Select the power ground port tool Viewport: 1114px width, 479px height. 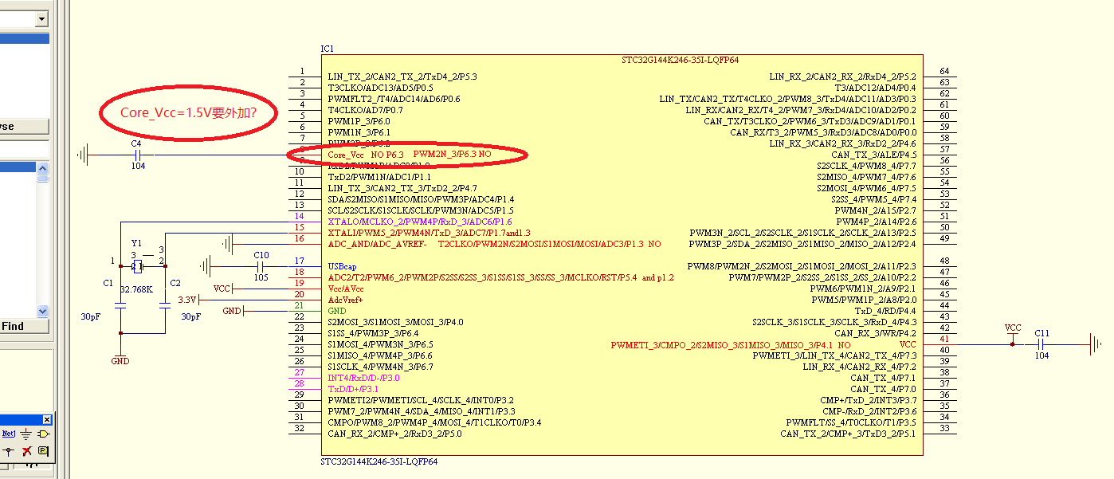[x=25, y=434]
